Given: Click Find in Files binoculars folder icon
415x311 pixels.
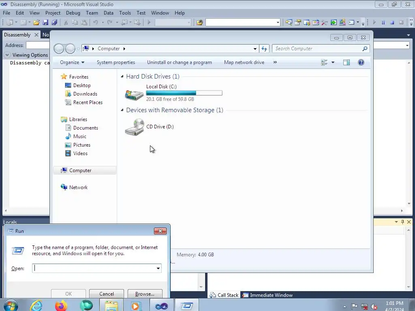Looking at the screenshot, I should pos(199,23).
